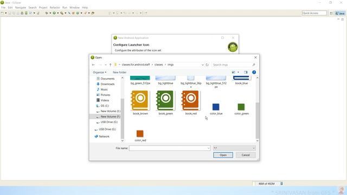The image size is (347, 195).
Task: Click the blue Help icon in Open dialog
Action: 254,72
